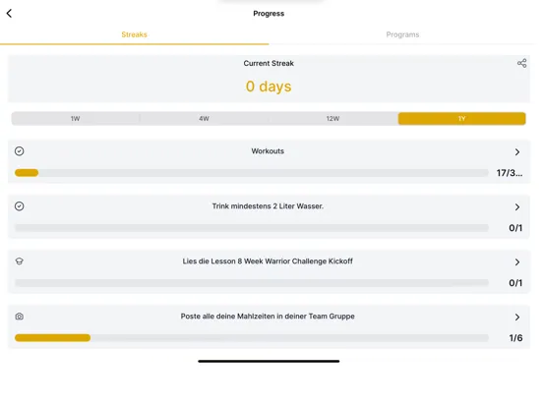
Task: Click 'Lies die Lesson 8 Week Warrior Challenge Kickoff'
Action: [268, 262]
